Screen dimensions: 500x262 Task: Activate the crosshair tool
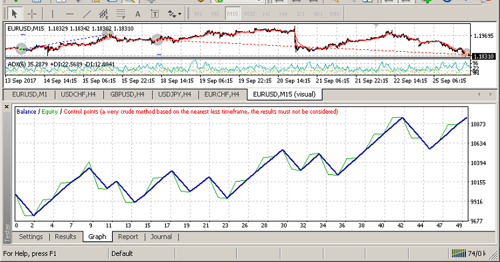(32, 14)
